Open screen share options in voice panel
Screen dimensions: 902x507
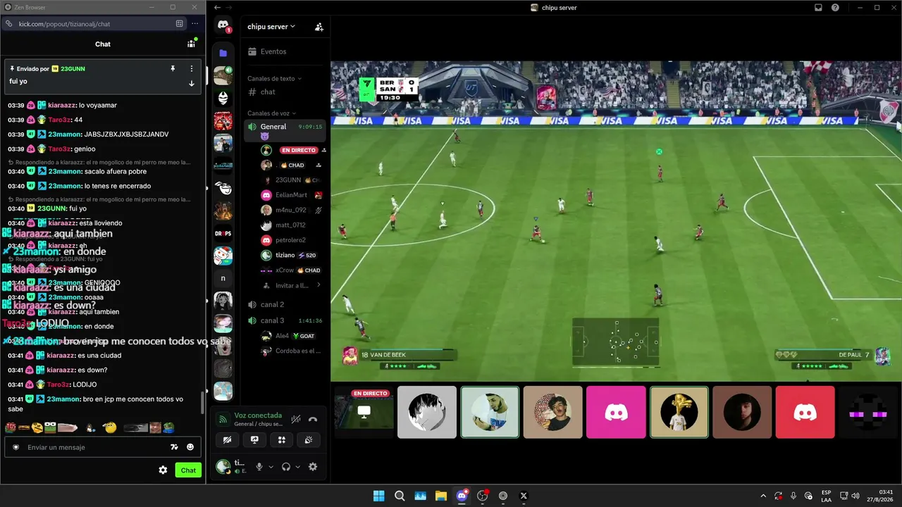click(x=254, y=440)
